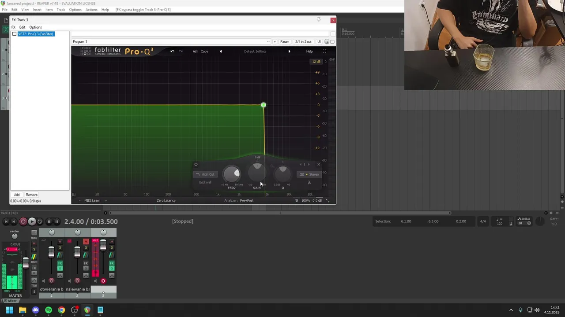This screenshot has height=317, width=565.
Task: Undo last change in Pro-Q 3
Action: pyautogui.click(x=172, y=51)
